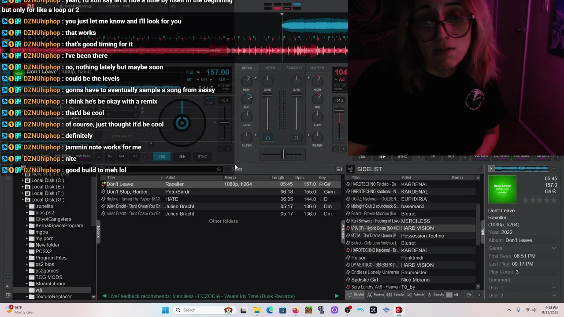The height and width of the screenshot is (317, 564).
Task: Select the KerbalSpaceProgram folder
Action: click(x=59, y=225)
